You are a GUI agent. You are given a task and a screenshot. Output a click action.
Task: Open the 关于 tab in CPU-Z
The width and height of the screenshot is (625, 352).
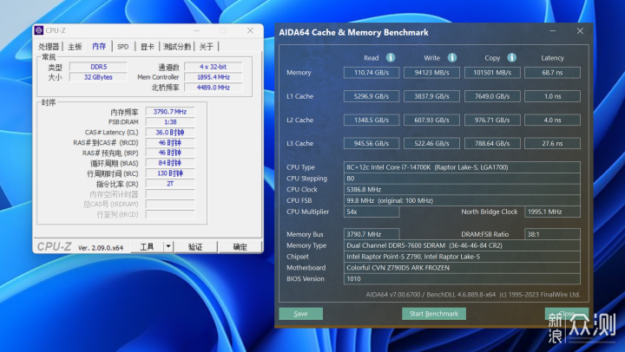click(207, 47)
